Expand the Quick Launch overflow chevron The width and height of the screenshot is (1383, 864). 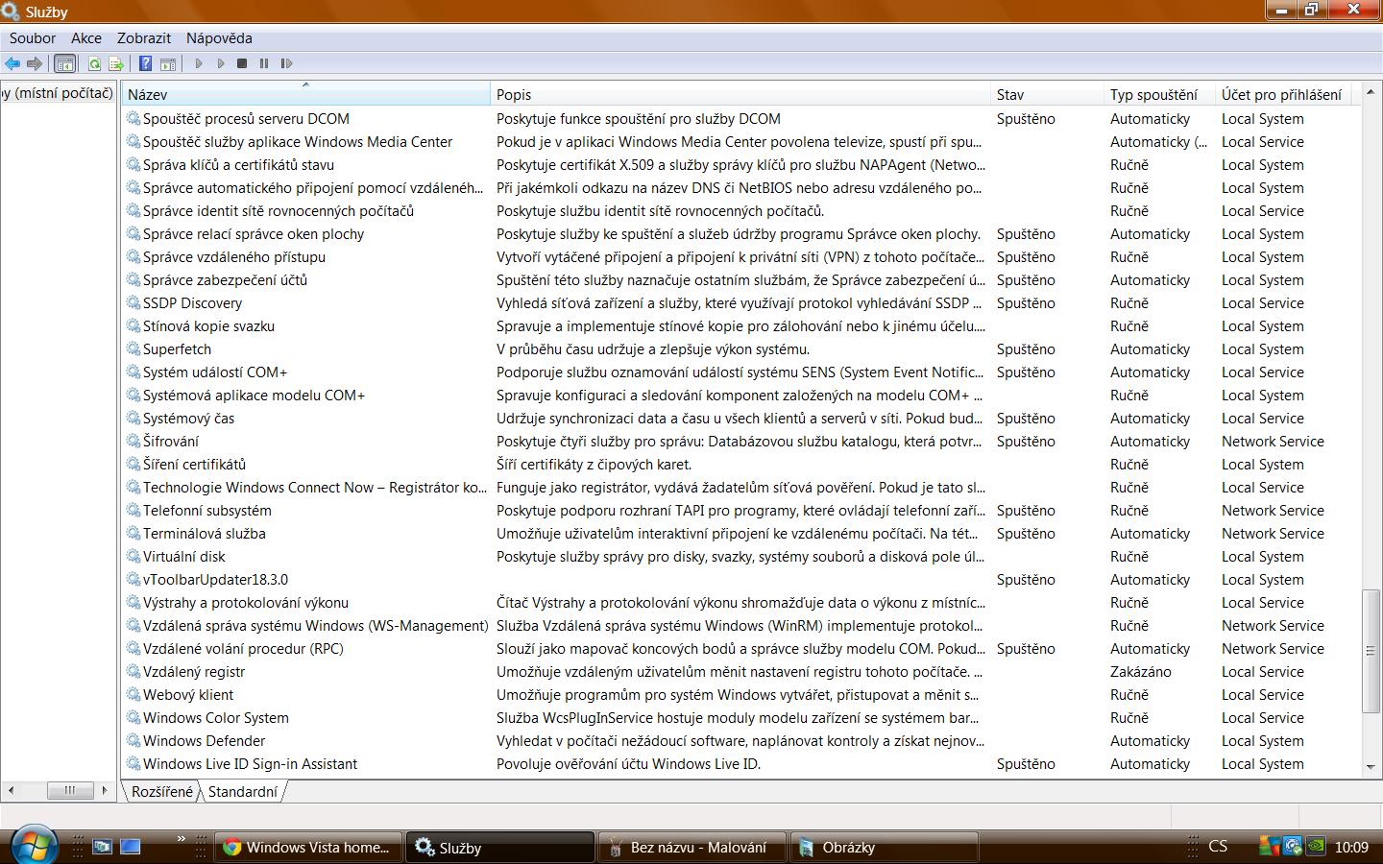181,840
